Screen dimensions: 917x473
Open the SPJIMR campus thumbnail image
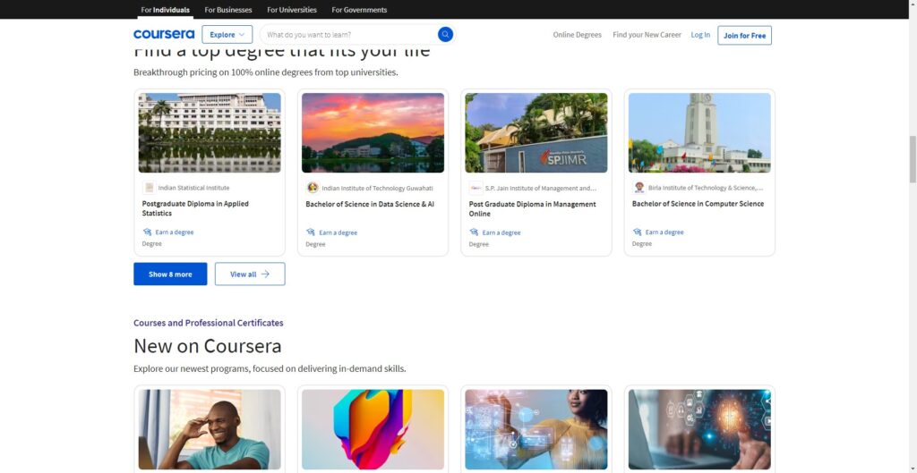tap(536, 132)
